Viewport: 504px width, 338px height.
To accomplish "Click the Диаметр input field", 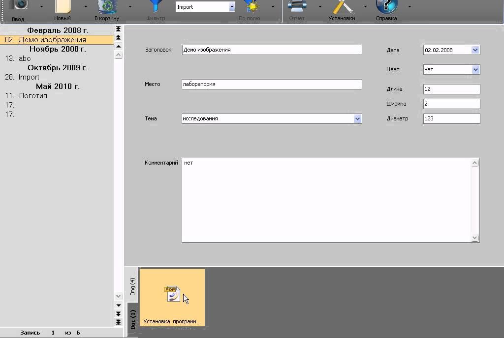I will click(452, 118).
